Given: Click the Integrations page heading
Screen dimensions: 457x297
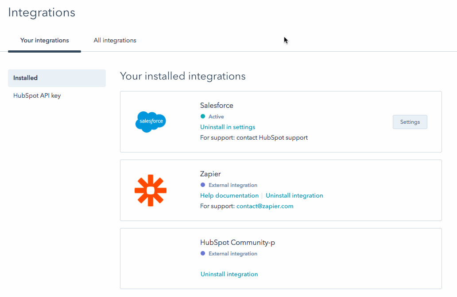Looking at the screenshot, I should [42, 12].
